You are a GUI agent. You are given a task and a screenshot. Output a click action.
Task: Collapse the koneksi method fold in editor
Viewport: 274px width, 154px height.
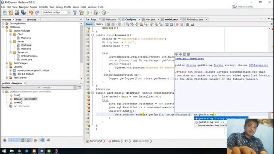pyautogui.click(x=92, y=35)
